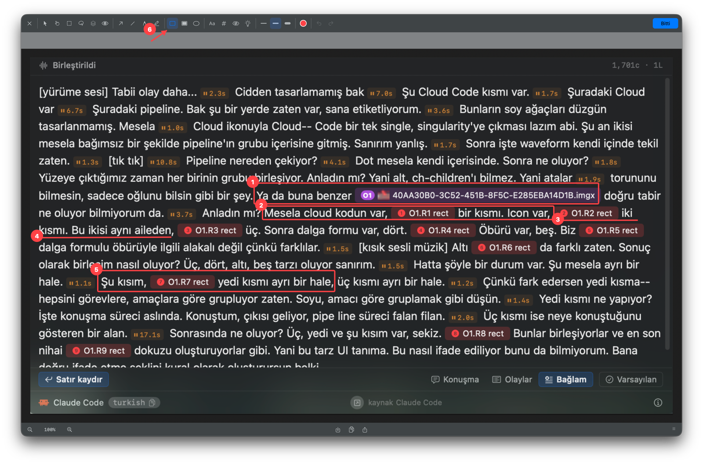Click the O1.R8 rect tag
This screenshot has width=703, height=464.
click(x=478, y=334)
